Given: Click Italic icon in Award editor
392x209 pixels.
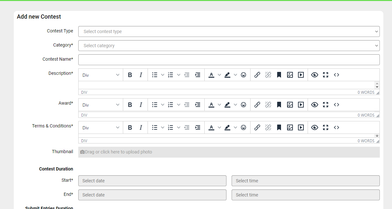Looking at the screenshot, I should (x=141, y=105).
